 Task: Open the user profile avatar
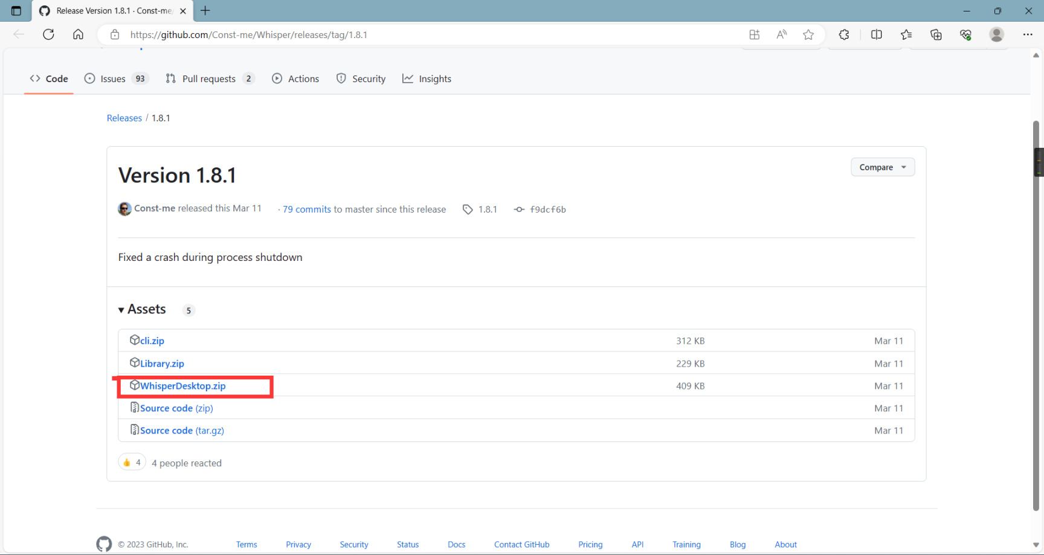point(997,34)
